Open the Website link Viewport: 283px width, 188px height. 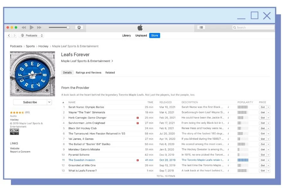(15, 148)
